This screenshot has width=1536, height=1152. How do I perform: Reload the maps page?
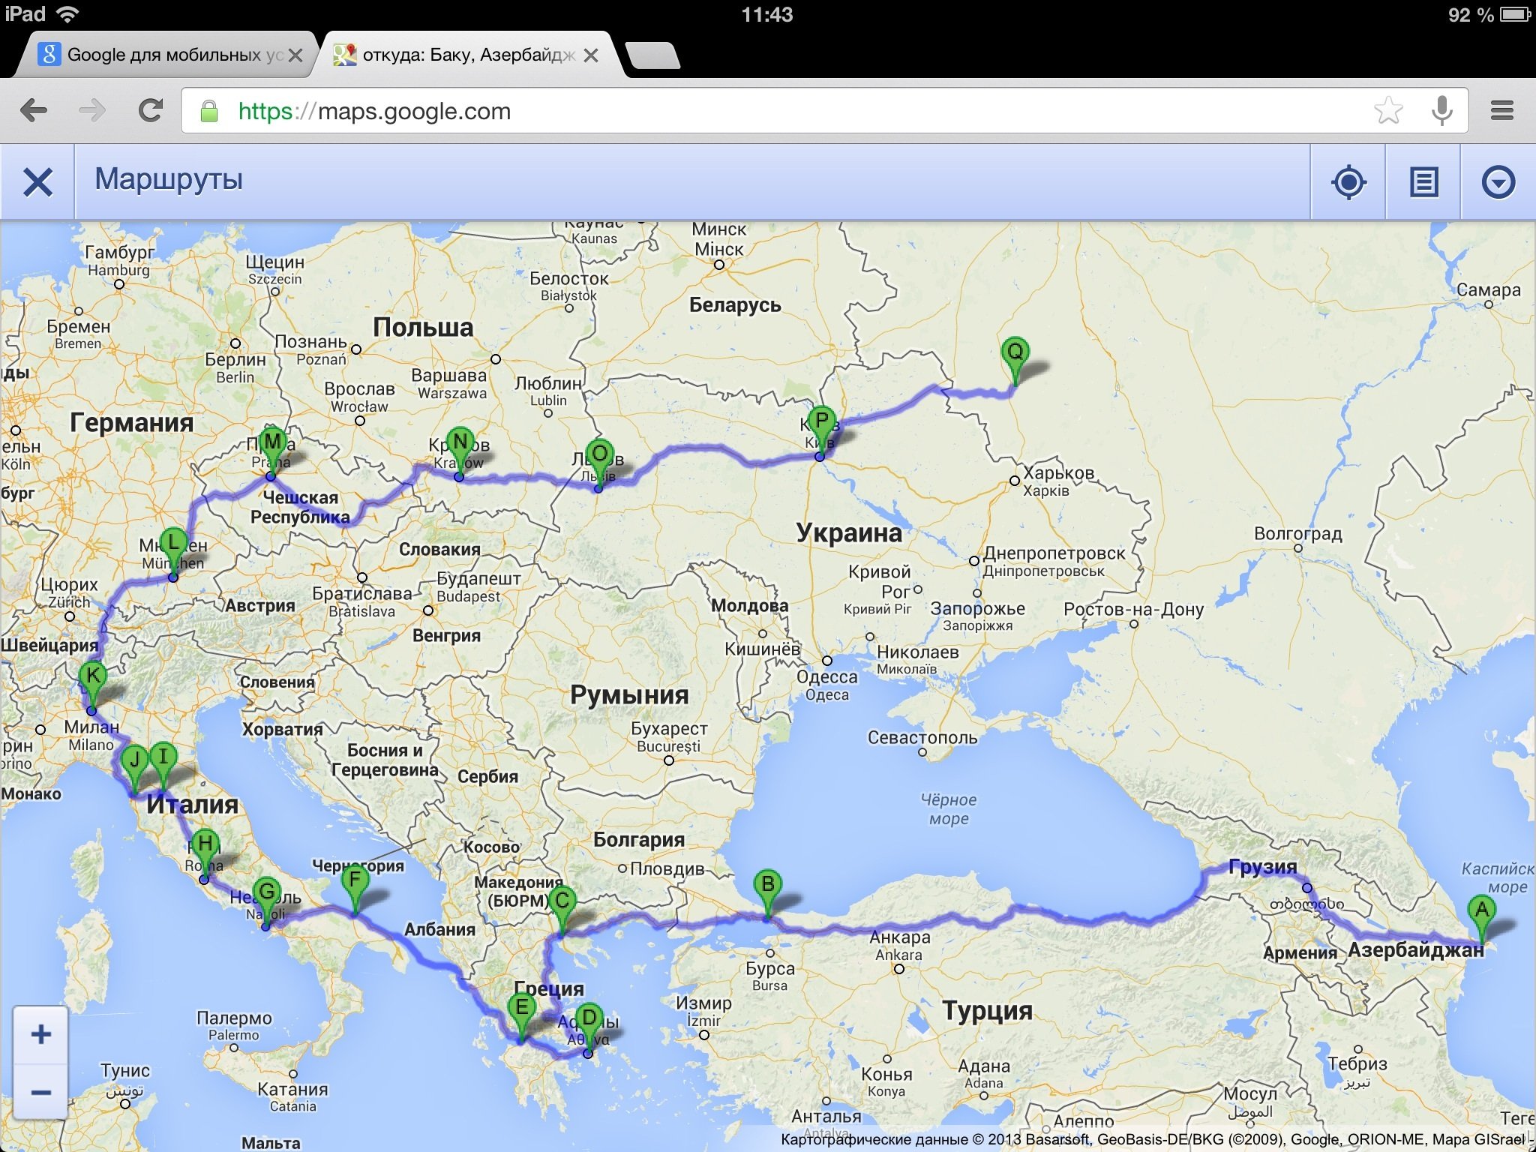pyautogui.click(x=150, y=111)
